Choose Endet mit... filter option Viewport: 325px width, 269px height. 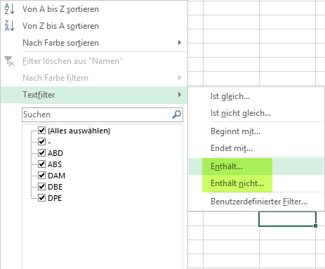pos(256,148)
